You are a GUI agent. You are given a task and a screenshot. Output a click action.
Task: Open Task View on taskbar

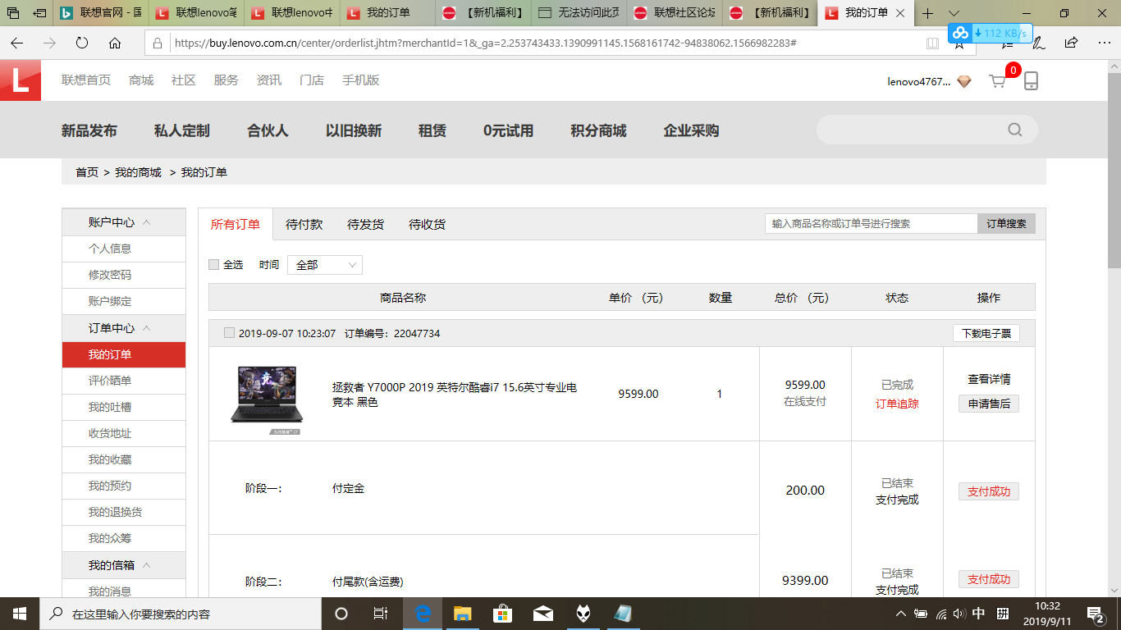coord(381,614)
